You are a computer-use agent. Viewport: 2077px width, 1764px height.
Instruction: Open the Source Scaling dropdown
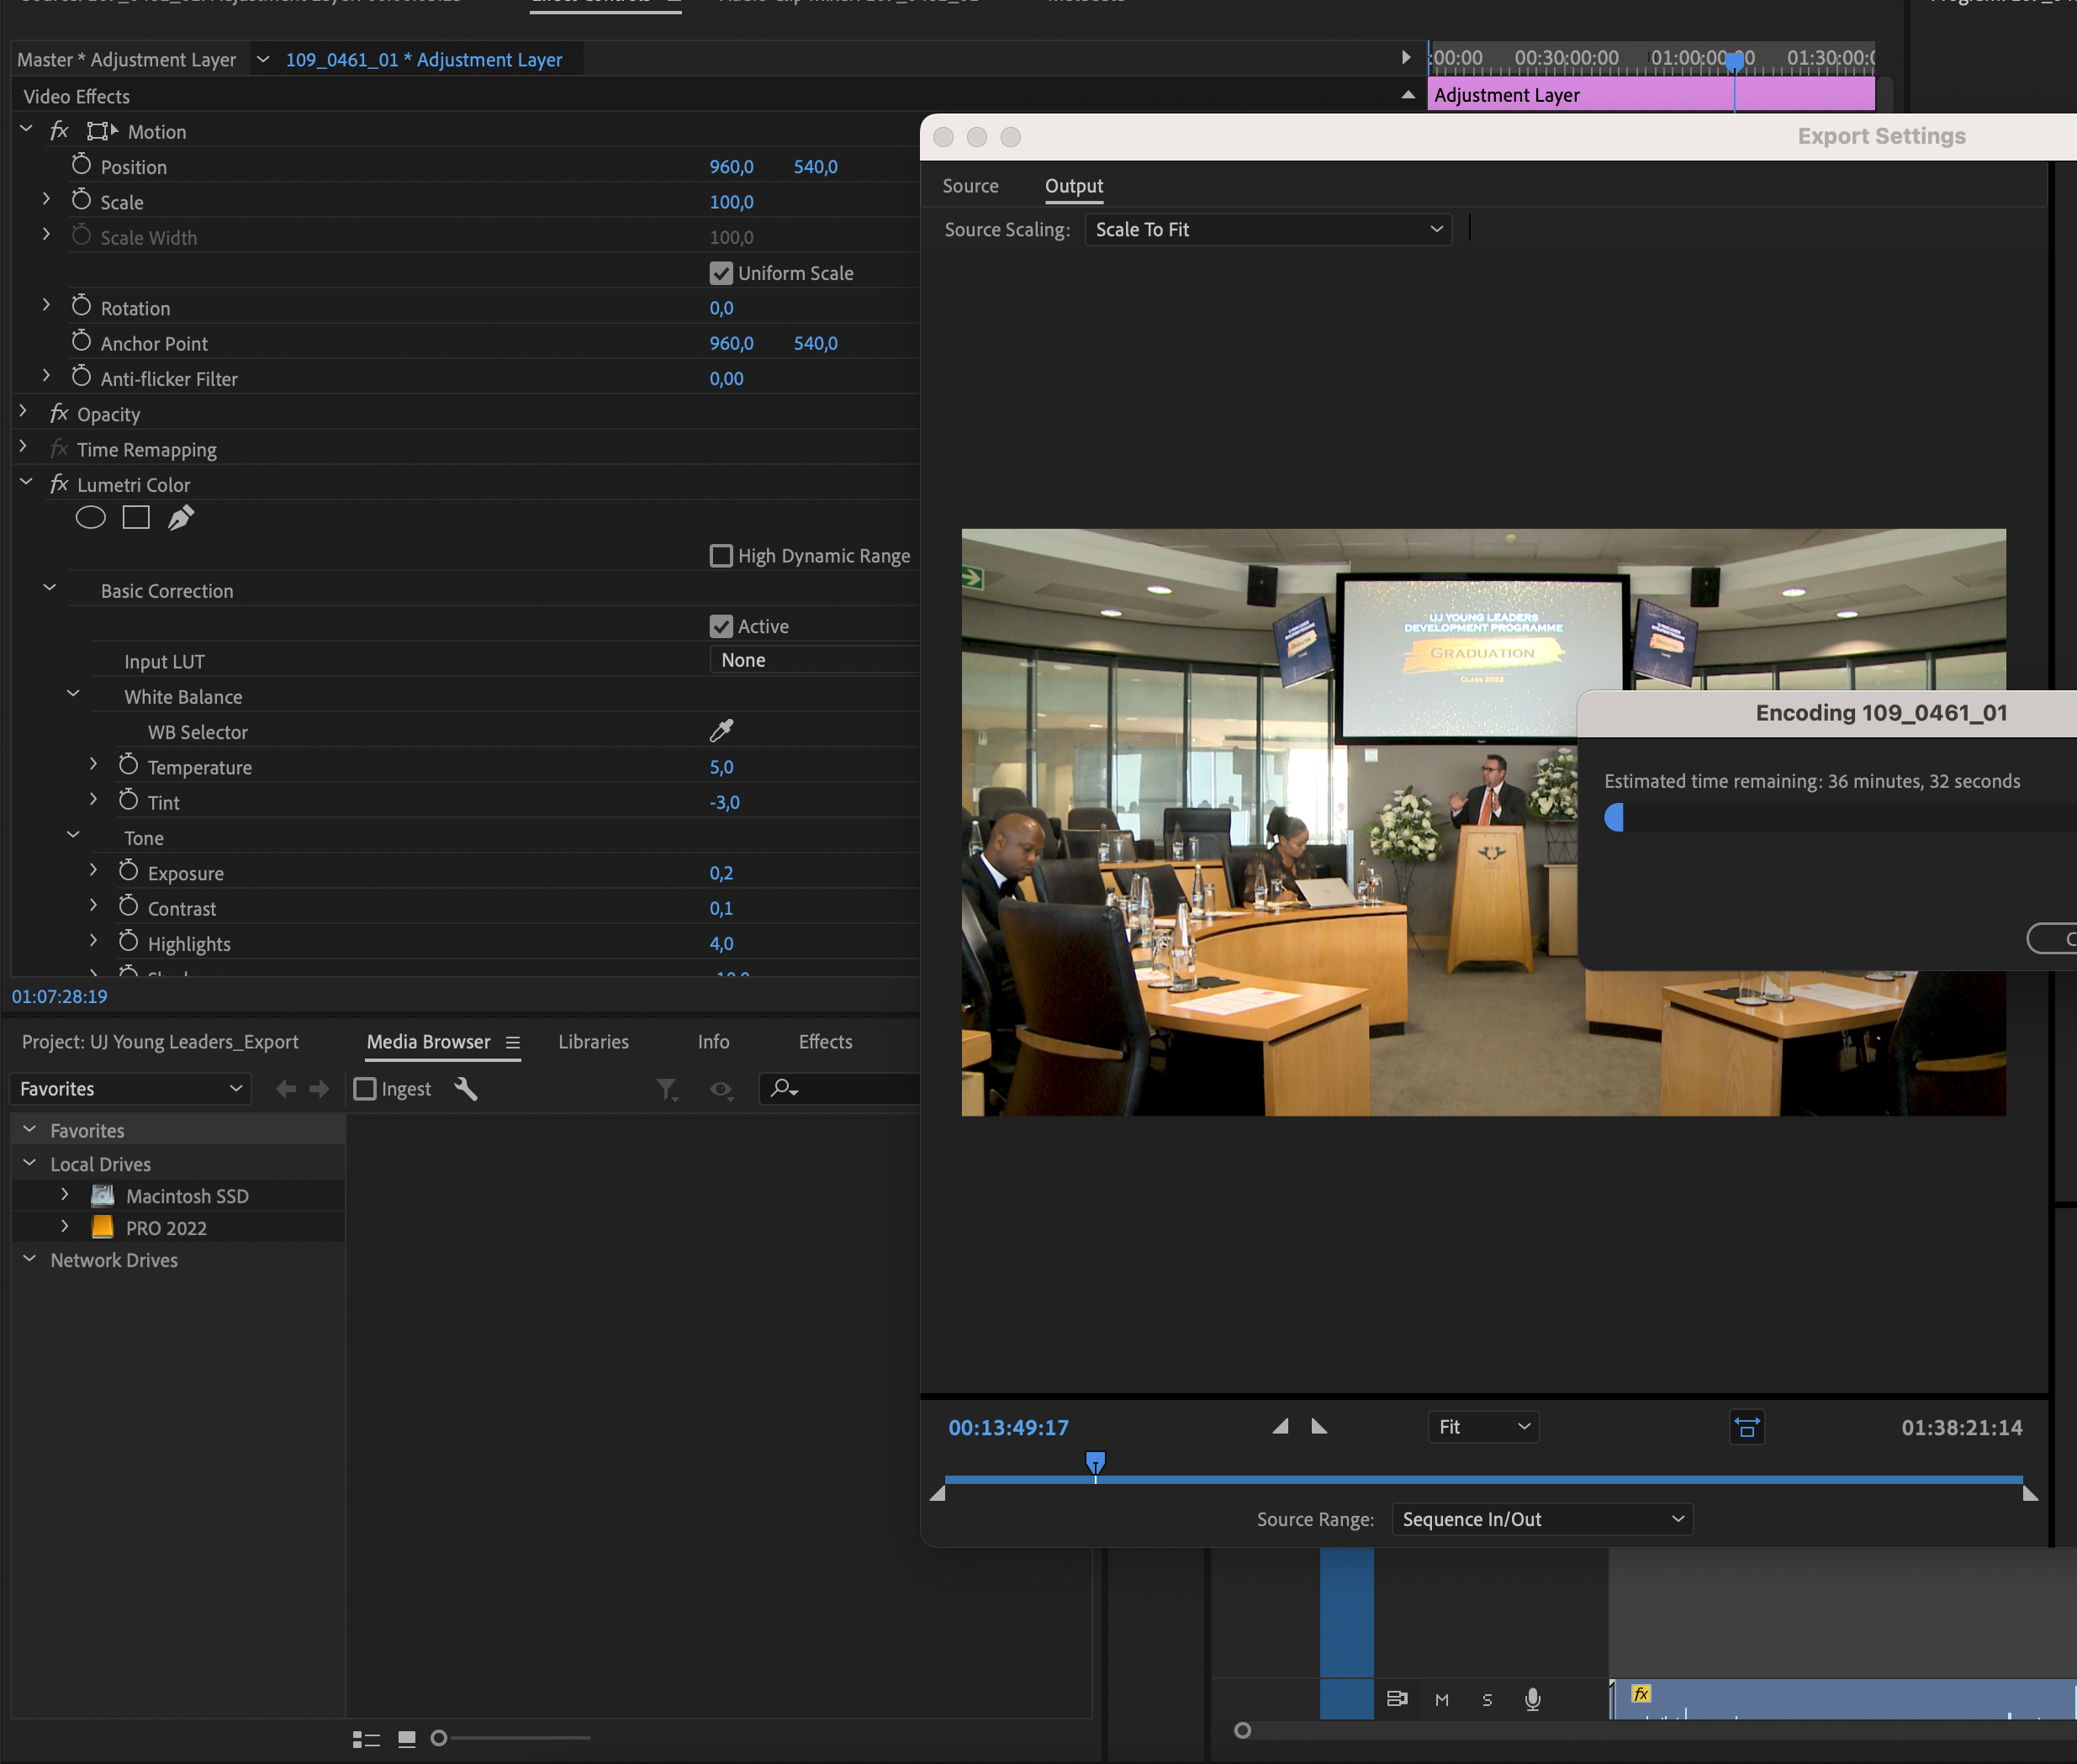coord(1268,230)
